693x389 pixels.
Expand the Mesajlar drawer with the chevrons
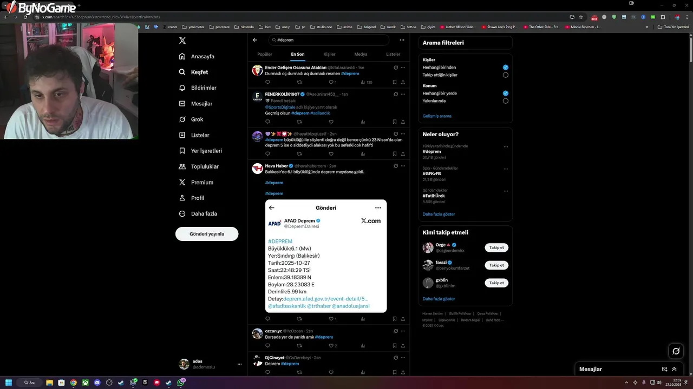tap(674, 369)
